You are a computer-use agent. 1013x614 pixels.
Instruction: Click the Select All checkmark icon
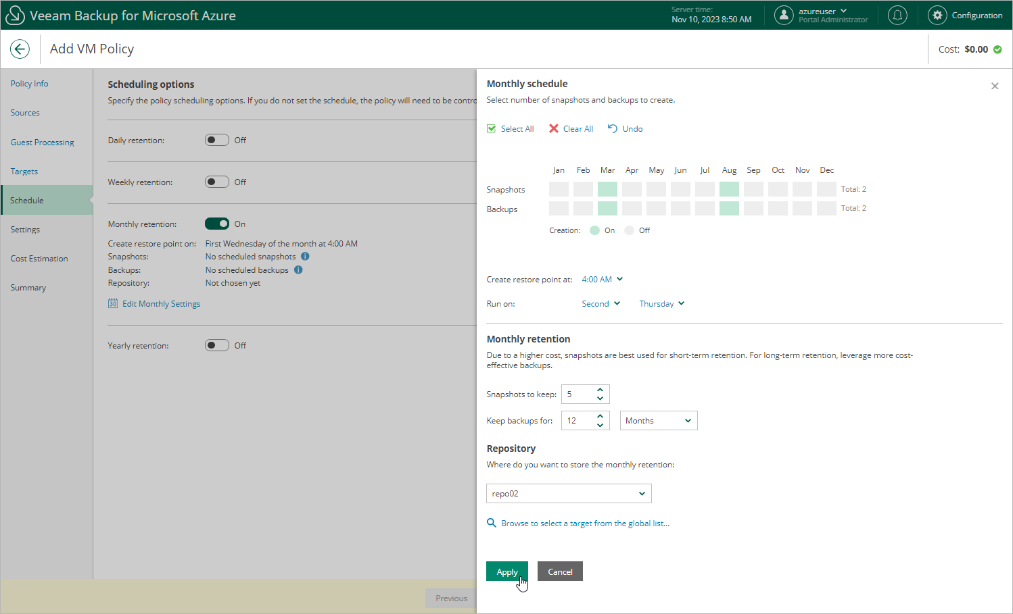click(x=492, y=128)
